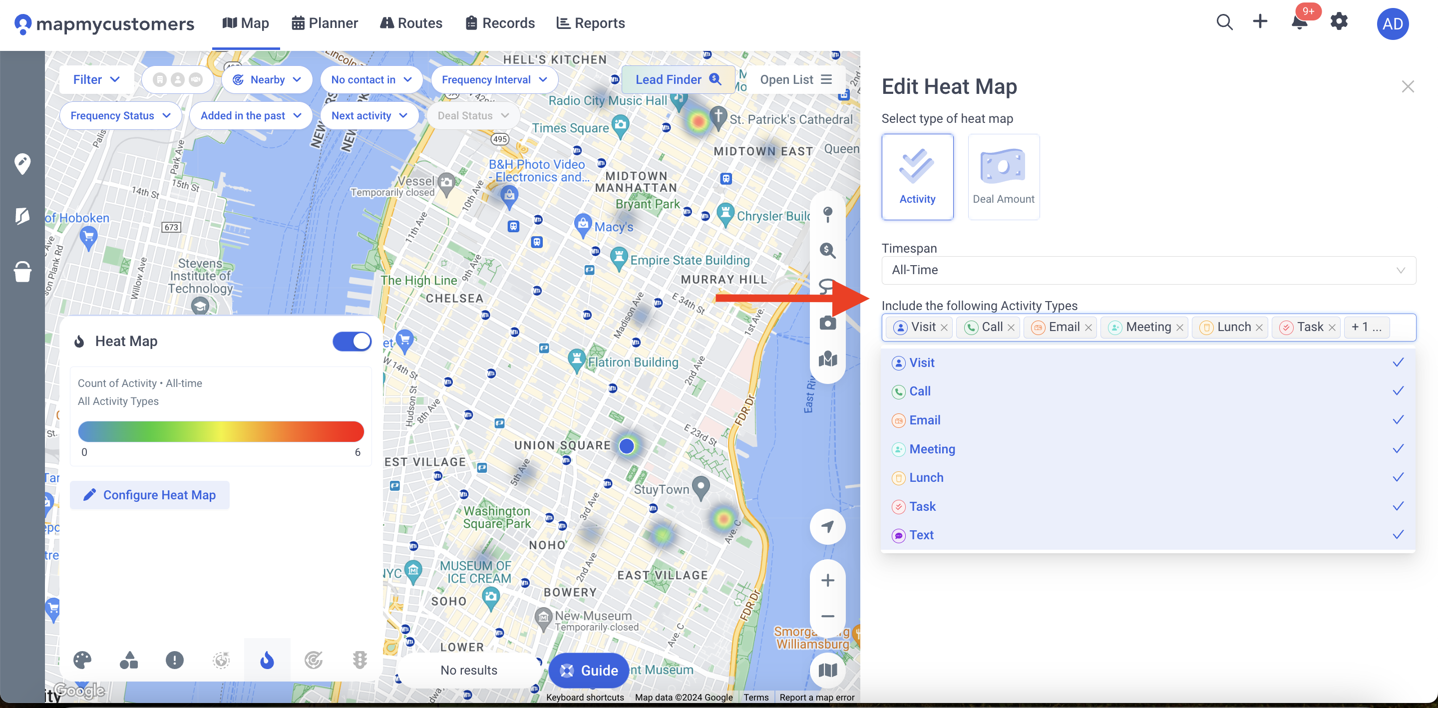Go to the Reports tab
1438x708 pixels.
[x=590, y=23]
